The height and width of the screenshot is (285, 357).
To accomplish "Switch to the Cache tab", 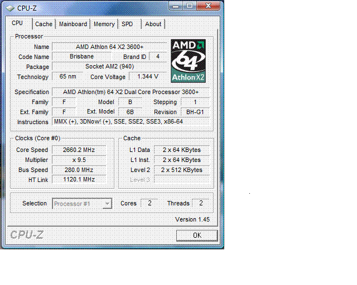I will click(44, 24).
